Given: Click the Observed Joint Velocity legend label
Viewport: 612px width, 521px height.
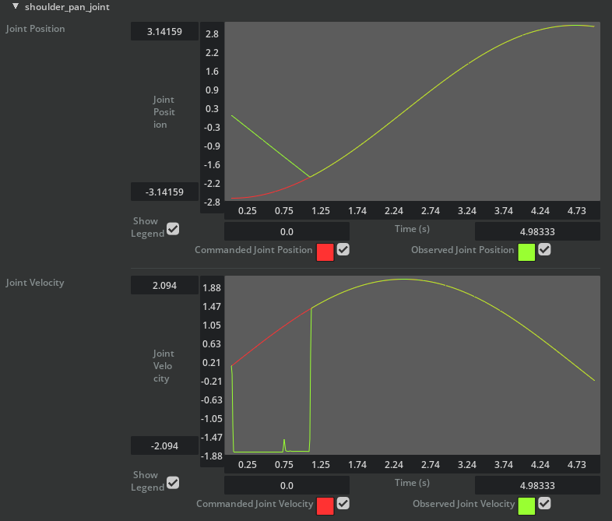Looking at the screenshot, I should point(464,504).
